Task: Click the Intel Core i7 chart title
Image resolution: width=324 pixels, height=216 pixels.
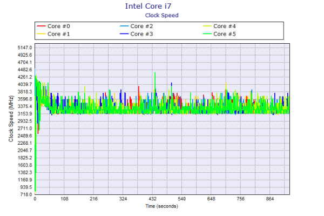Action: [x=148, y=6]
